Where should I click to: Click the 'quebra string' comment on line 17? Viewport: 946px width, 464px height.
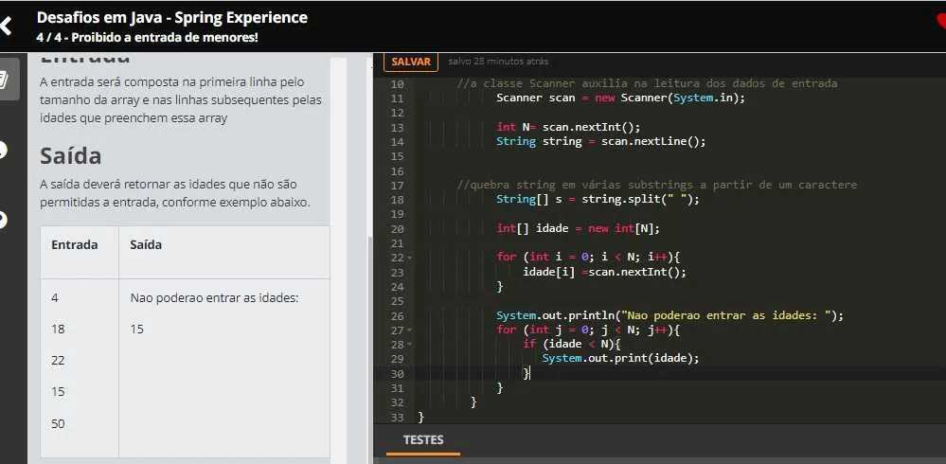tap(657, 186)
